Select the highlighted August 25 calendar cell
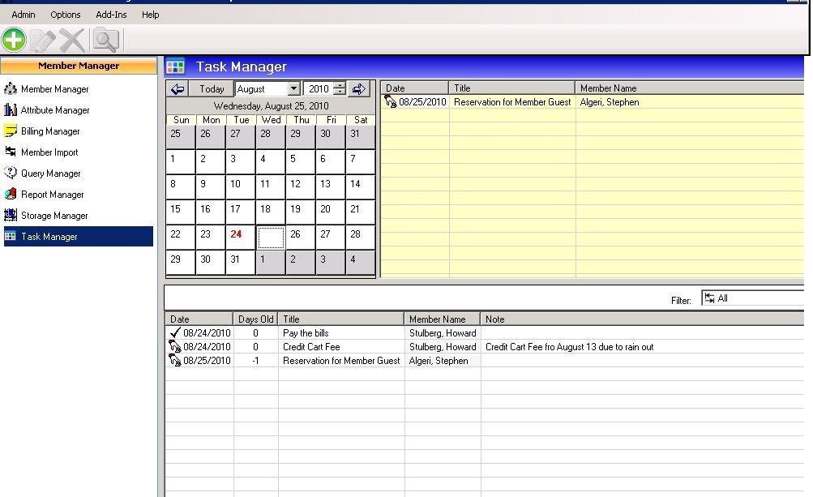 coord(271,238)
